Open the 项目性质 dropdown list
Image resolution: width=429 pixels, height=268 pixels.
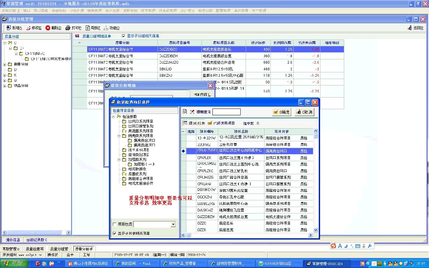coord(173,224)
